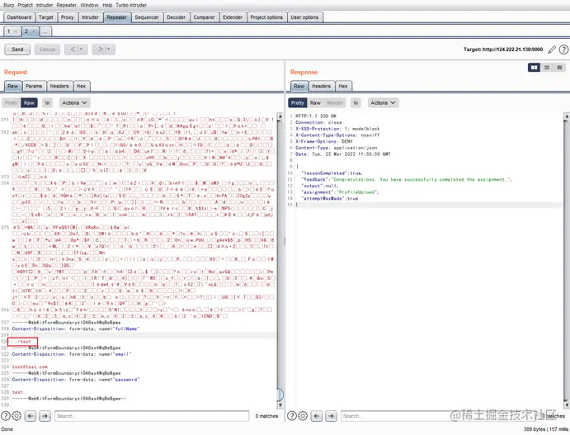This screenshot has width=570, height=435.
Task: Select response Headers tab
Action: 322,86
